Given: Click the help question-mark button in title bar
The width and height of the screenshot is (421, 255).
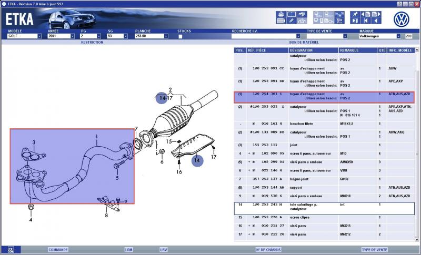Looking at the screenshot, I should pos(400,4).
